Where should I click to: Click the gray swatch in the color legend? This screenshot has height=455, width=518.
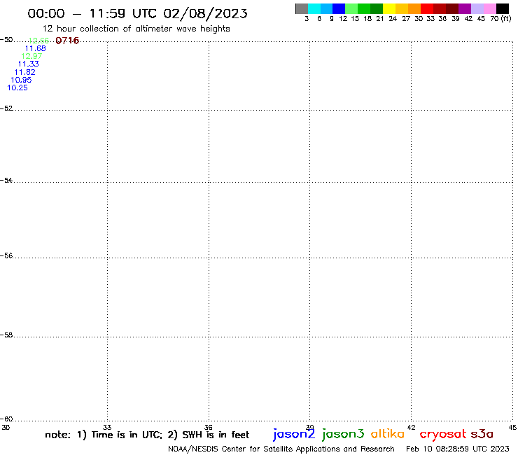point(302,8)
